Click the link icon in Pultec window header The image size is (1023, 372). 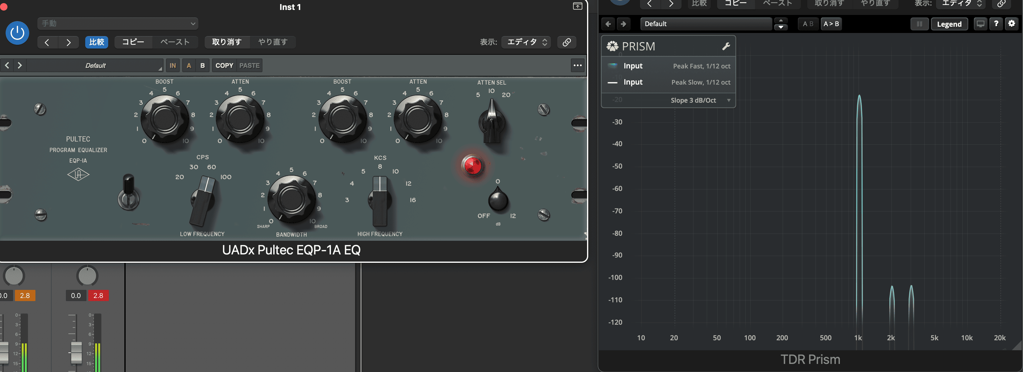coord(567,42)
